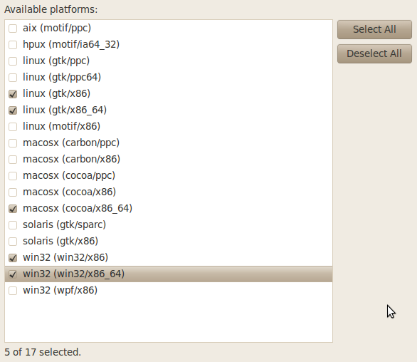Enable solaris (gtk/sparc) checkbox
The image size is (417, 362).
point(13,224)
